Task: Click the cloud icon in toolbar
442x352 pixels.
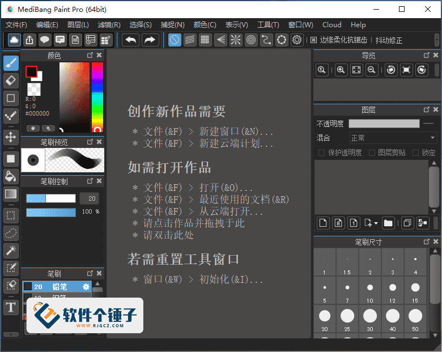Action: (14, 40)
